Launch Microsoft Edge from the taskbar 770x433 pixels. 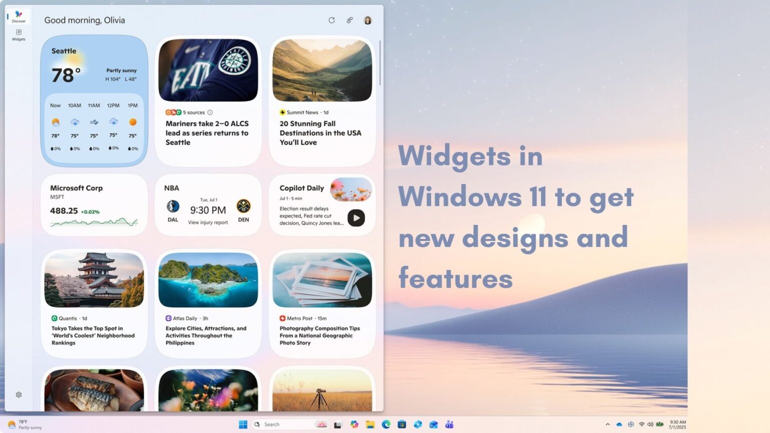point(386,424)
